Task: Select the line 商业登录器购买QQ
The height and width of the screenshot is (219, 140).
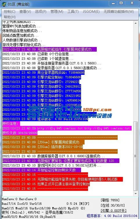Action: (44, 73)
